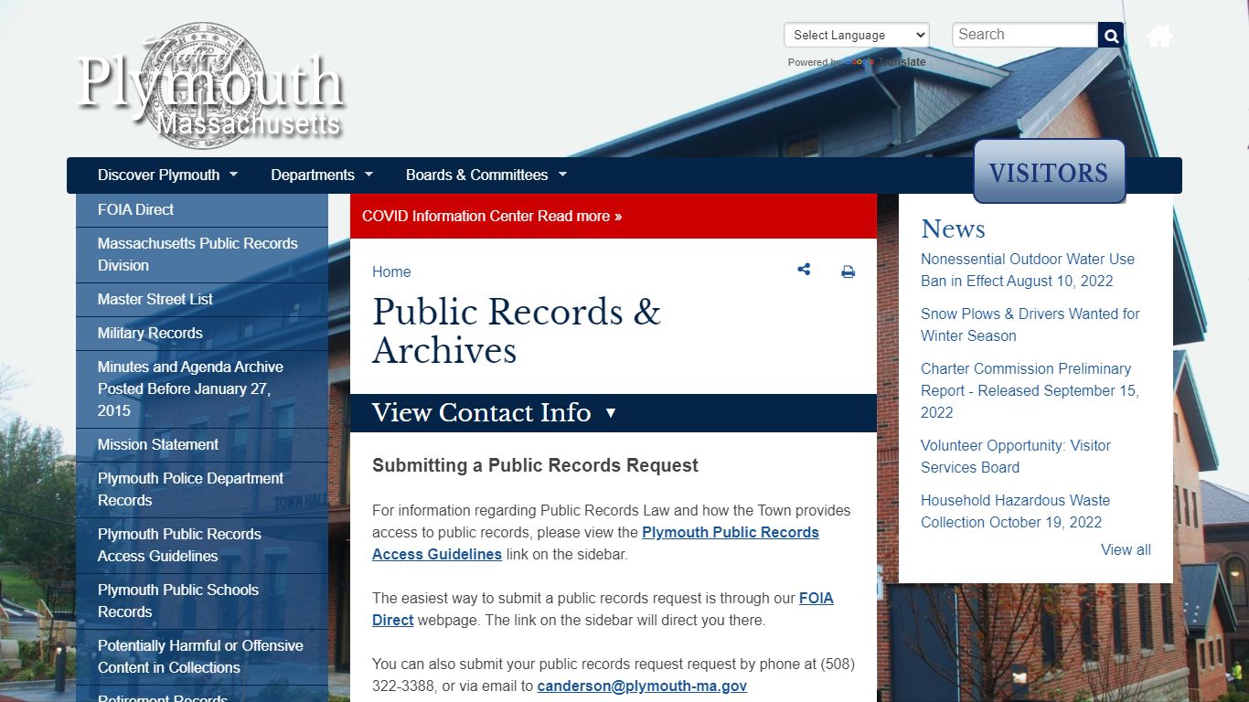Image resolution: width=1249 pixels, height=702 pixels.
Task: Expand the View Contact Info section
Action: (x=614, y=413)
